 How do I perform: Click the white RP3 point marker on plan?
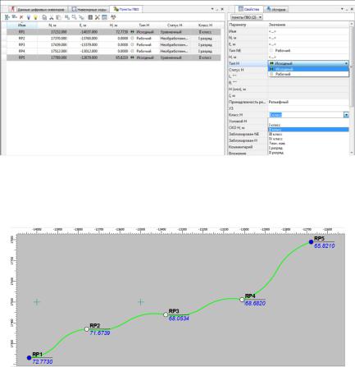coord(166,314)
